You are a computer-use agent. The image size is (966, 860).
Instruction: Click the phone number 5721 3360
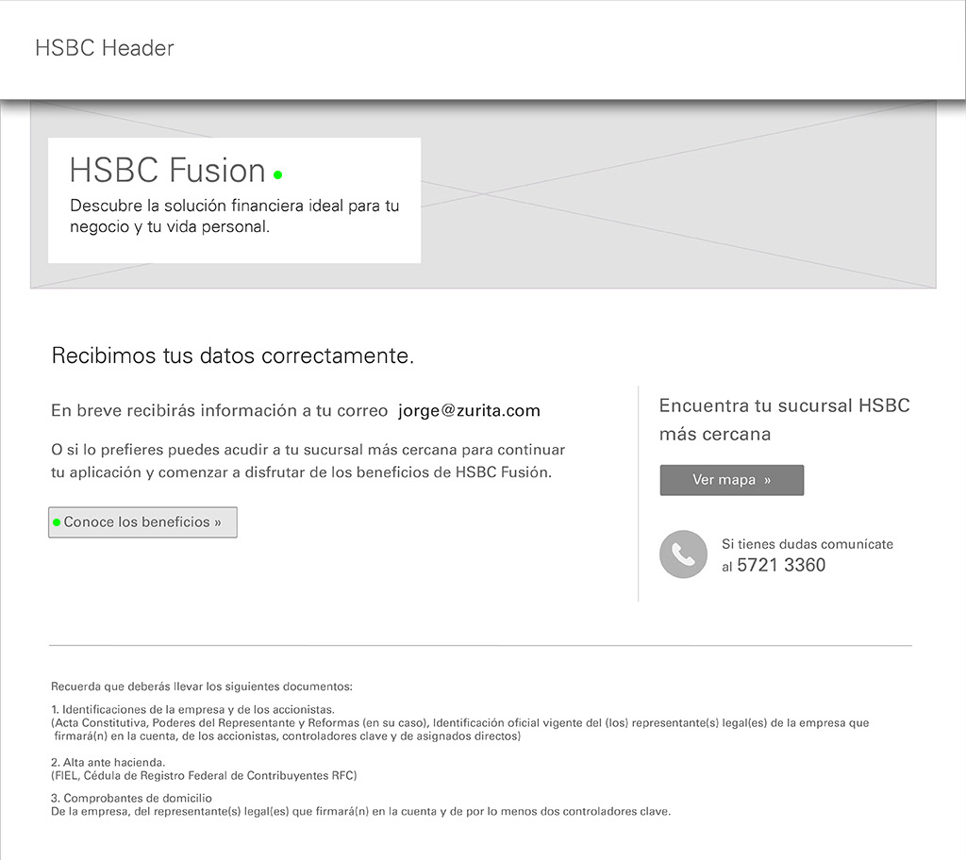tap(781, 565)
